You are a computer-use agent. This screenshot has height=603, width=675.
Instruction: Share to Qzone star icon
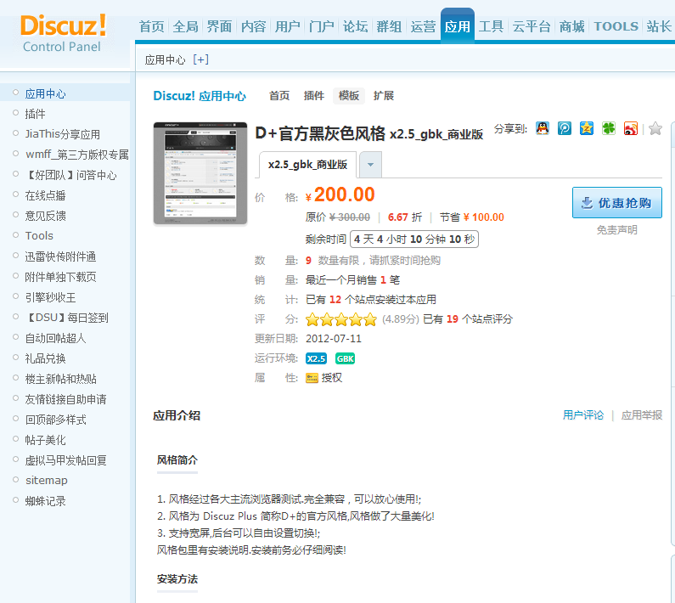pos(587,128)
